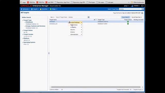The image size is (165, 93).
Task: Open the Lab OEM bookmark
Action: pos(49,2)
